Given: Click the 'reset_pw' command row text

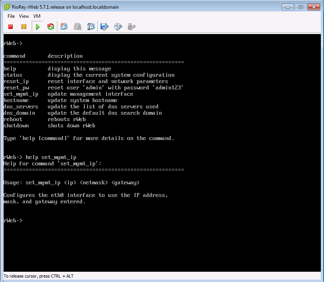Looking at the screenshot, I should pyautogui.click(x=93, y=88).
